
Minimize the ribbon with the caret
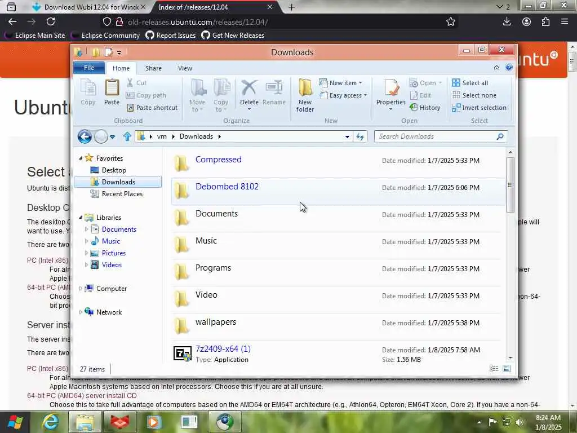pos(496,68)
